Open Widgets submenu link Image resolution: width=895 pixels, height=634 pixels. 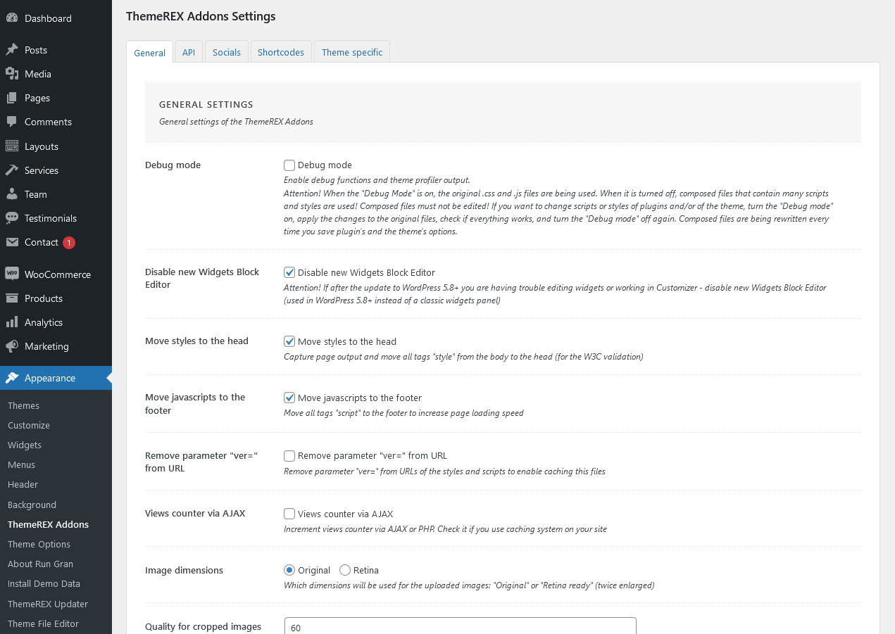coord(25,445)
